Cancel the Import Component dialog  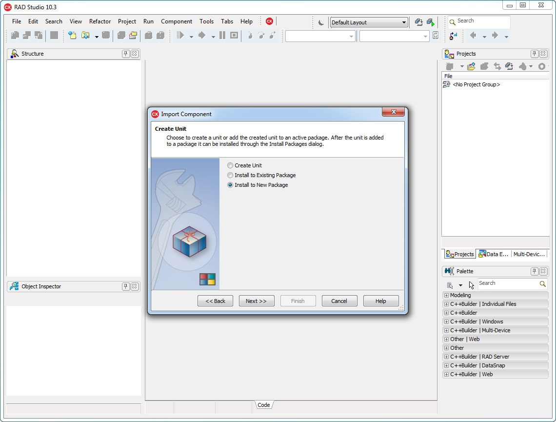[x=339, y=301]
